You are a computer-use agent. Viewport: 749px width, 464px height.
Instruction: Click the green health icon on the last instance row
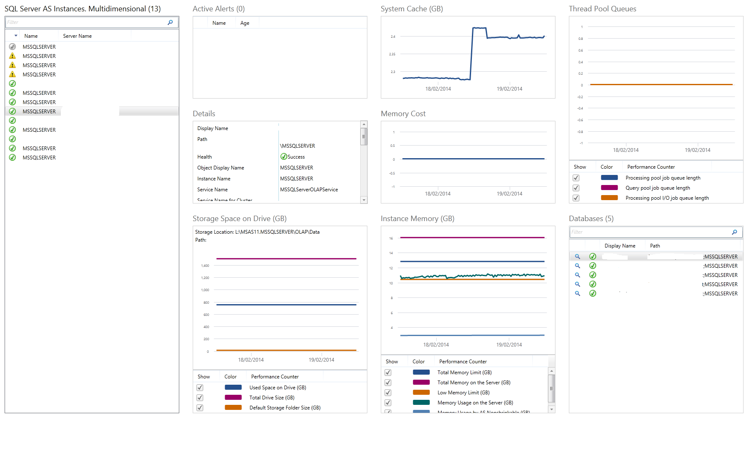pyautogui.click(x=13, y=157)
